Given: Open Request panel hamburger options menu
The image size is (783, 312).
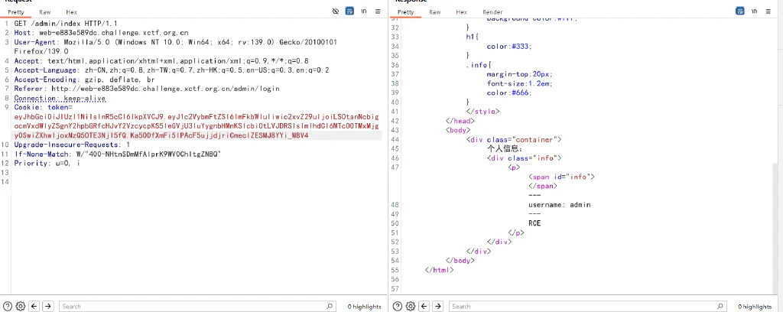Looking at the screenshot, I should click(x=378, y=11).
